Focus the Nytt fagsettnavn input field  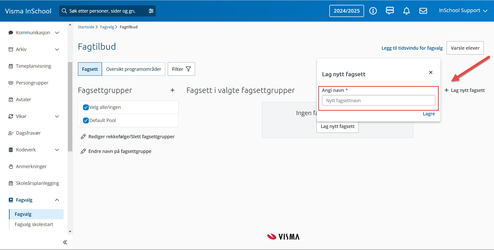tap(378, 100)
